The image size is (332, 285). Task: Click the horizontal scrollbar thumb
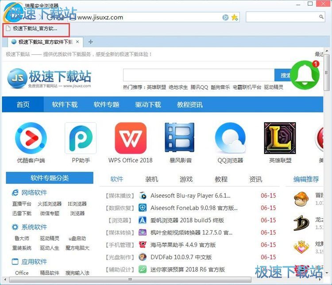(x=130, y=280)
